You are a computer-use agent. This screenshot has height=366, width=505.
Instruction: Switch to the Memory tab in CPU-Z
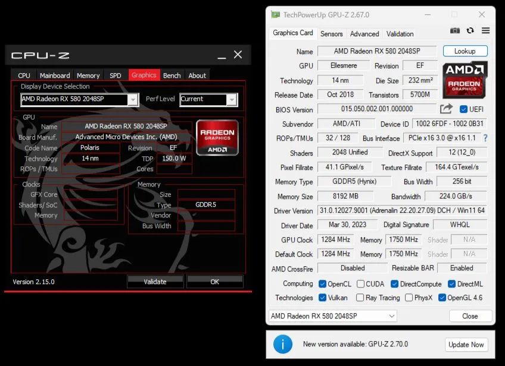[88, 75]
